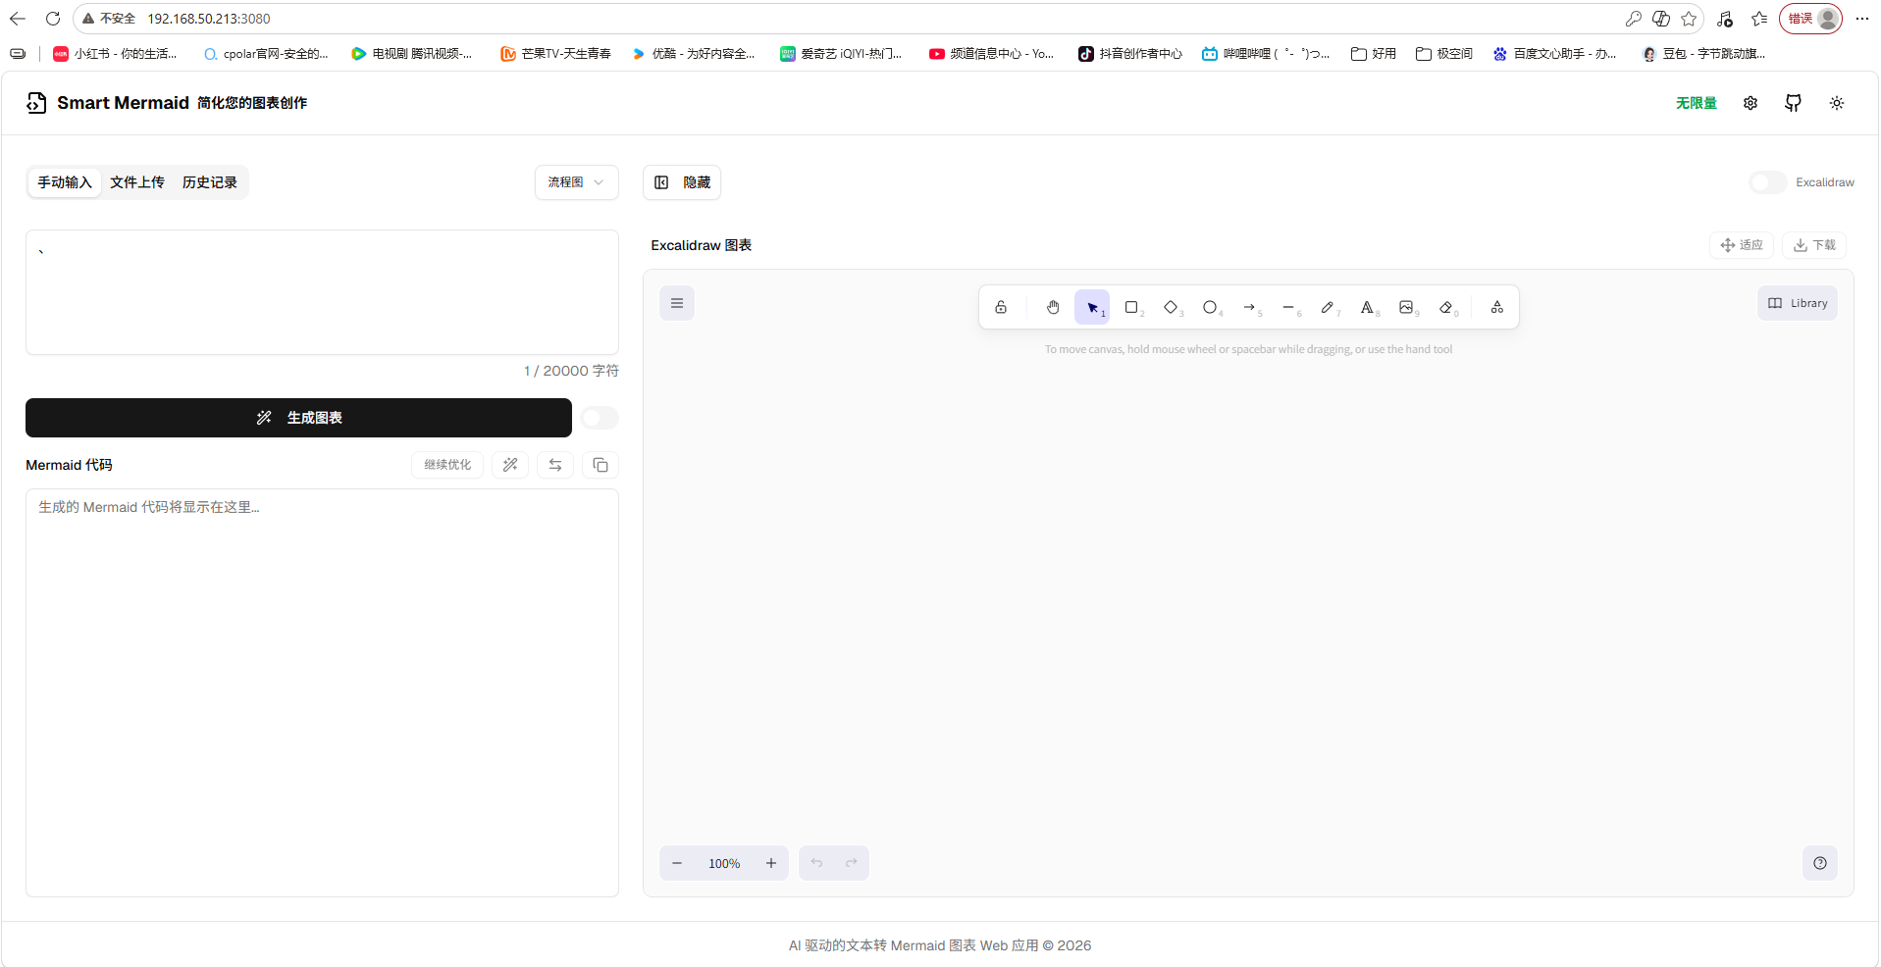The image size is (1881, 967).
Task: Focus the Mermaid code editor area
Action: (322, 692)
